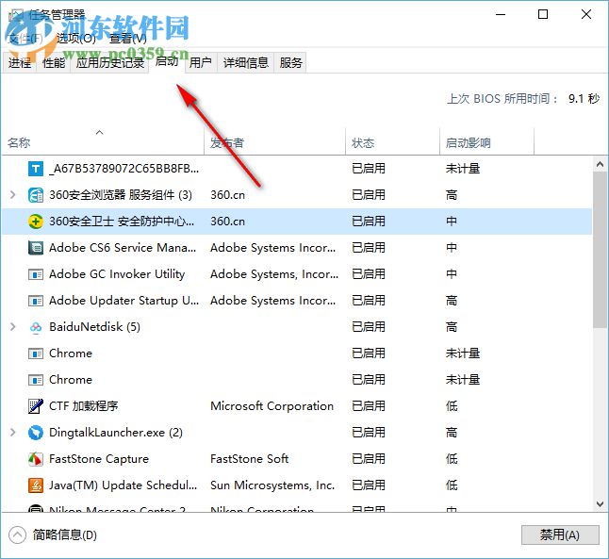Screen dimensions: 609x559
Task: Select the Adobe CS6 Service Mana... row name
Action: pyautogui.click(x=123, y=248)
